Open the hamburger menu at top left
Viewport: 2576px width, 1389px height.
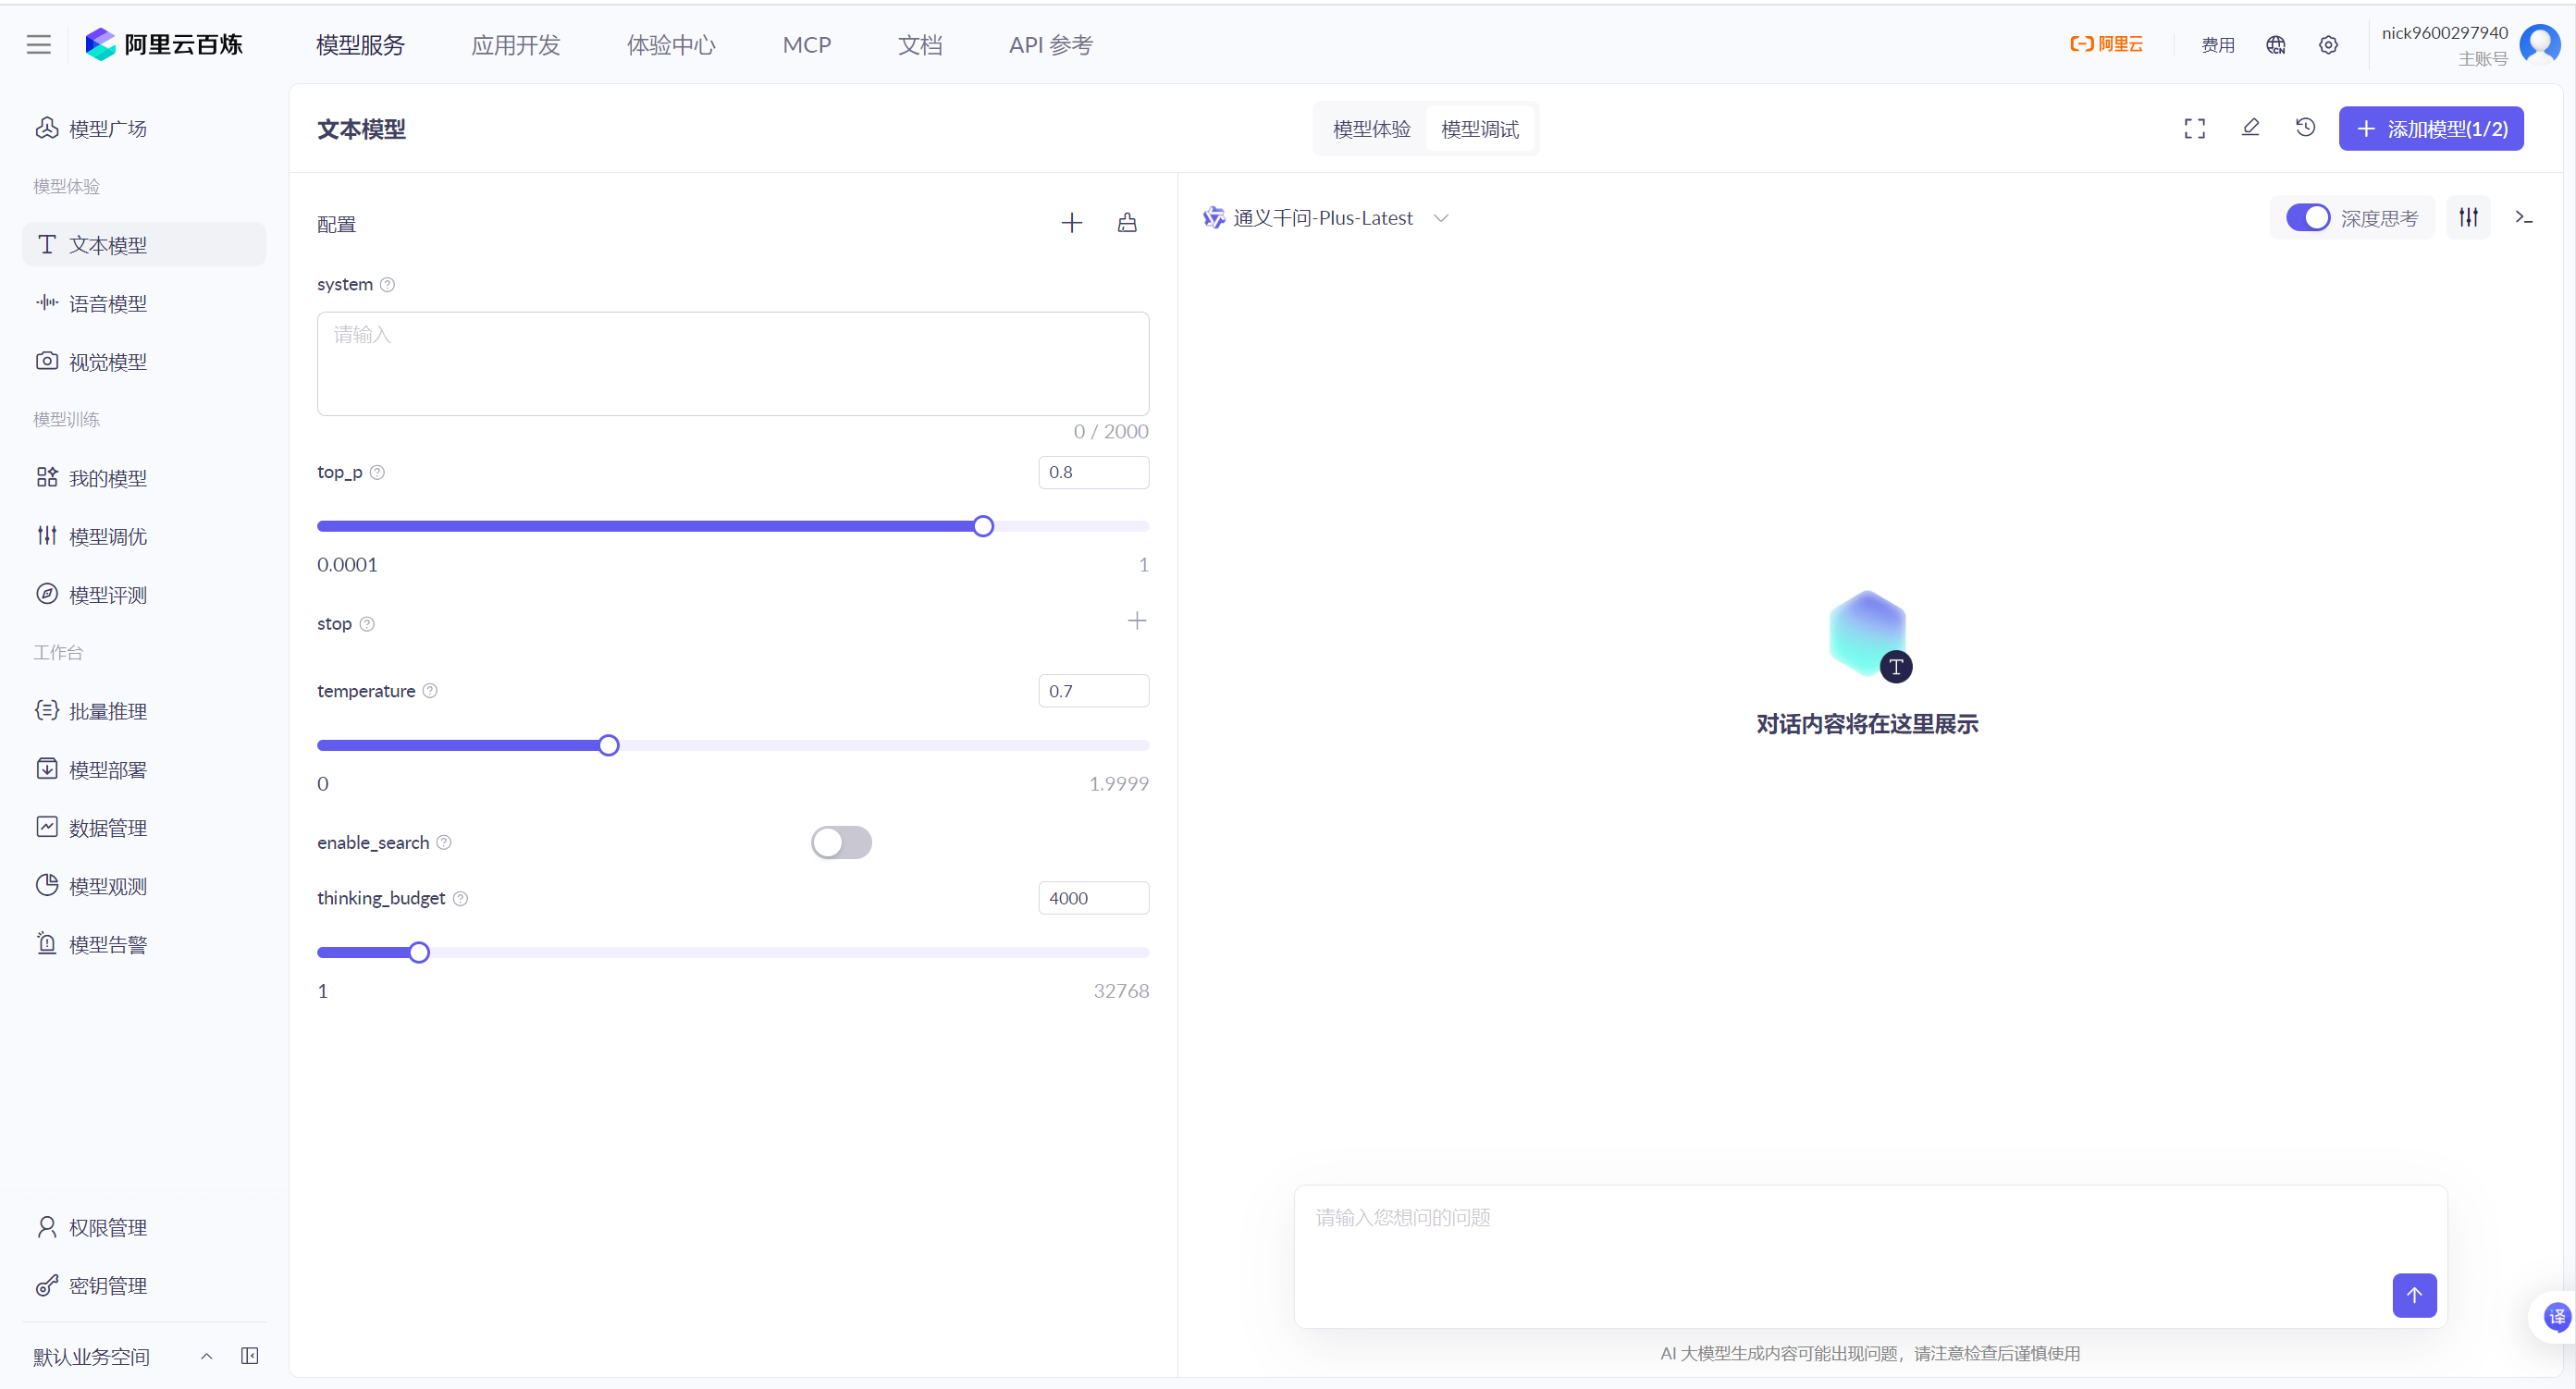[x=38, y=45]
